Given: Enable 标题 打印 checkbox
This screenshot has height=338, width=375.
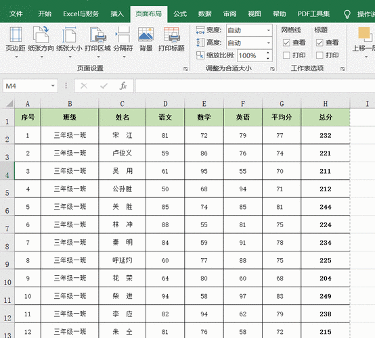Looking at the screenshot, I should 319,55.
